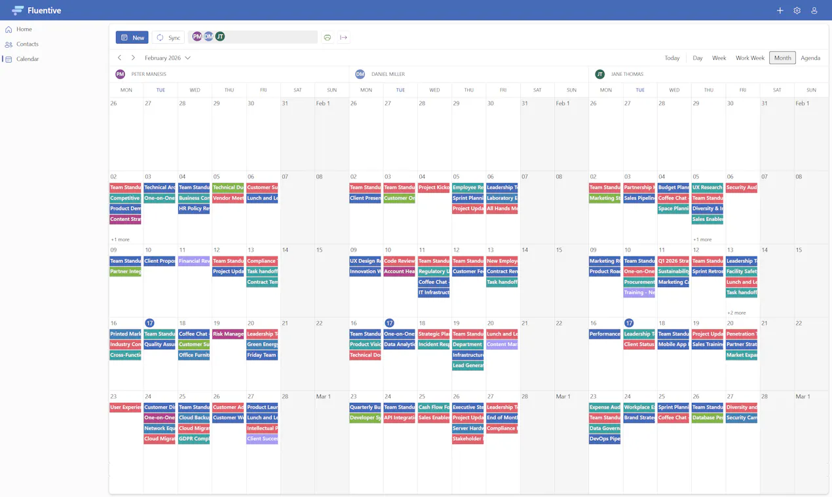Open settings gear in top bar
Image resolution: width=832 pixels, height=497 pixels.
click(797, 10)
